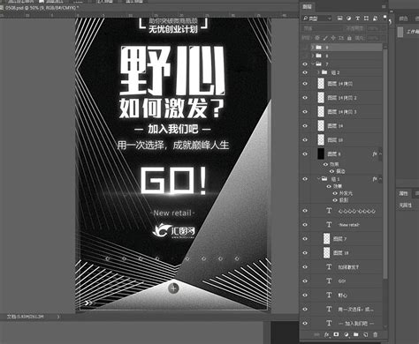
Task: Switch to the 属性 Properties panel tab
Action: [403, 193]
